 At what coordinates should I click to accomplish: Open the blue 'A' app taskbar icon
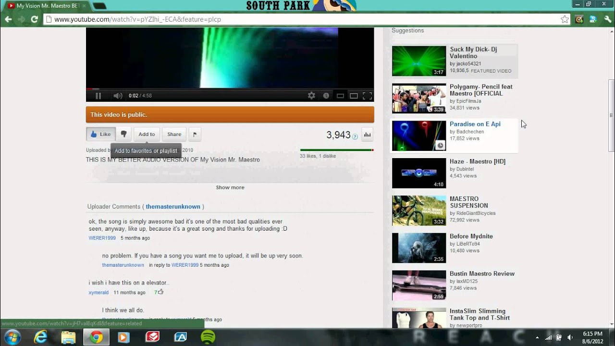[x=180, y=337]
